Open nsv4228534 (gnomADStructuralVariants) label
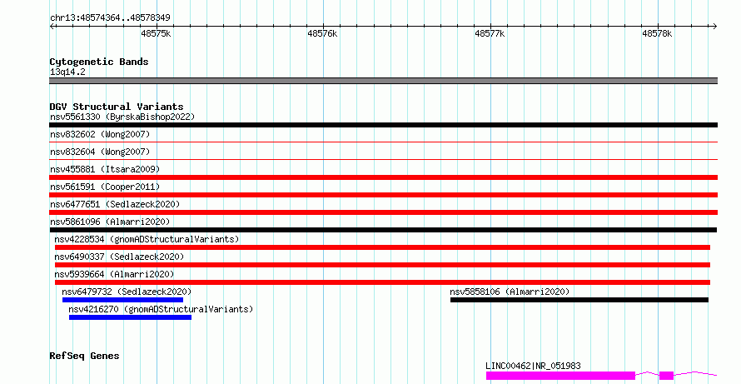This screenshot has height=384, width=741. [147, 239]
